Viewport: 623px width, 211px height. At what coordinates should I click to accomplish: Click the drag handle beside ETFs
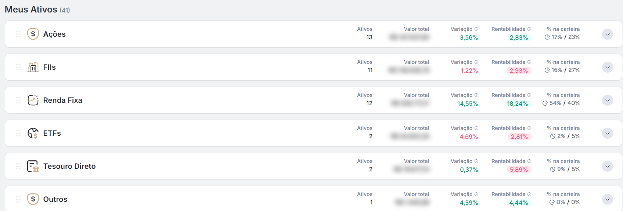click(18, 133)
